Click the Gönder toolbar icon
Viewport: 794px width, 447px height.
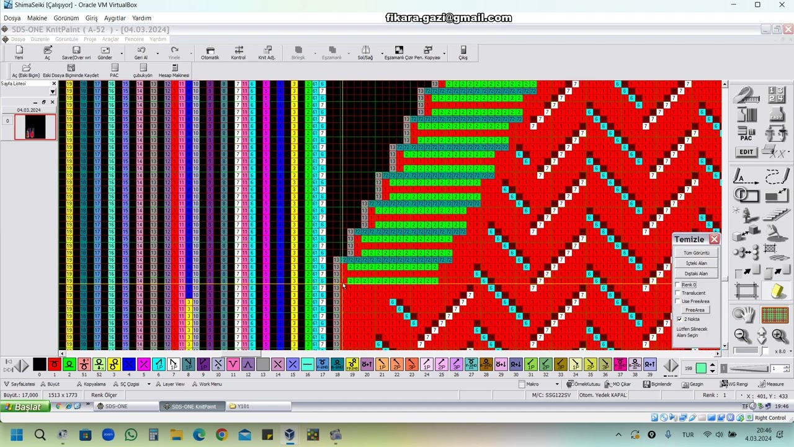105,53
